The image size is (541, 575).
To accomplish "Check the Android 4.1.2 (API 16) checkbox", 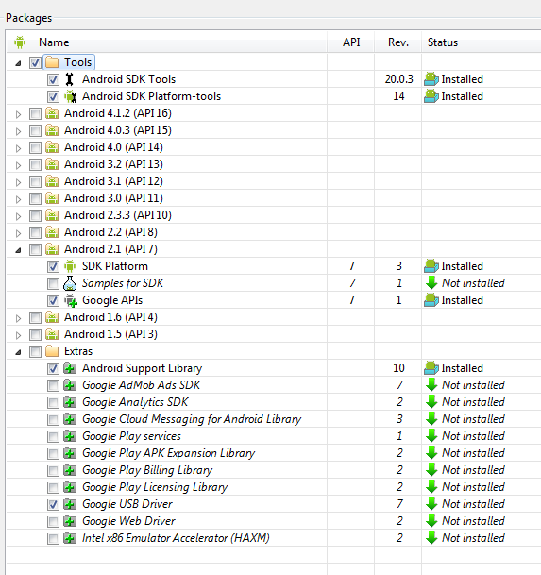I will point(35,113).
